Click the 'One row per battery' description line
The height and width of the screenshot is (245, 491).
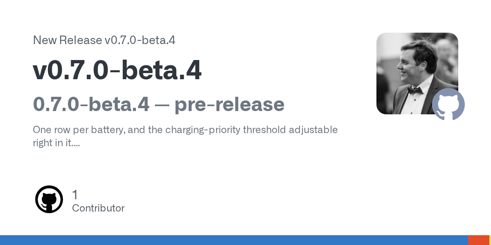click(185, 130)
